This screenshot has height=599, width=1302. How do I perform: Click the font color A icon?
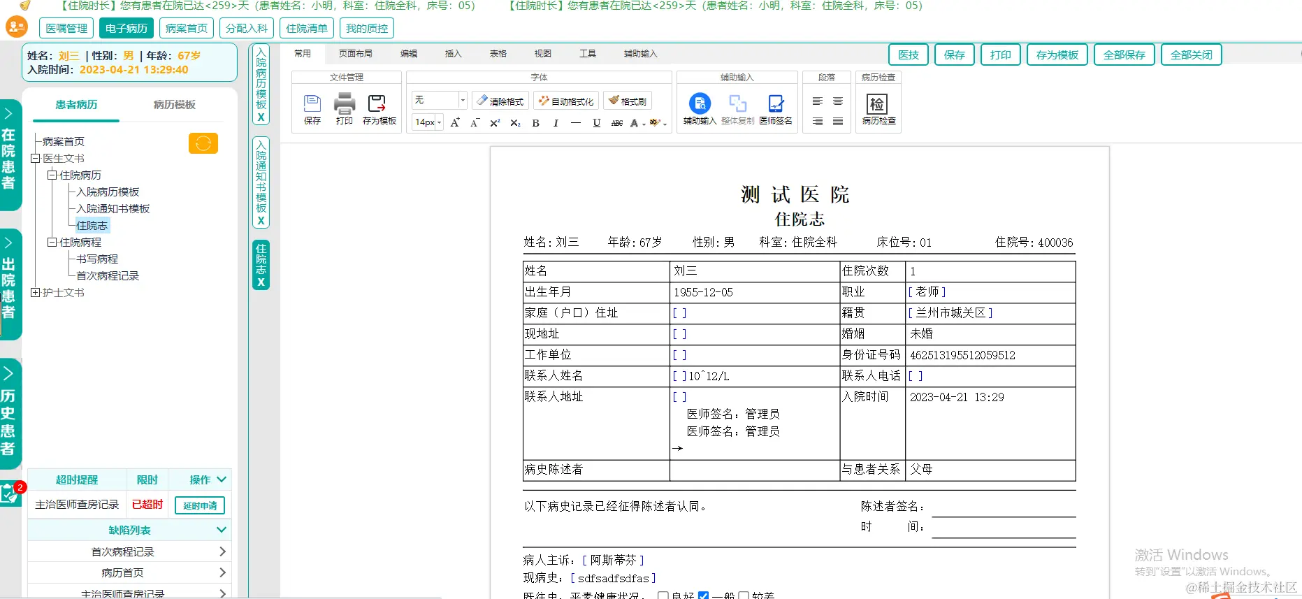[x=634, y=123]
